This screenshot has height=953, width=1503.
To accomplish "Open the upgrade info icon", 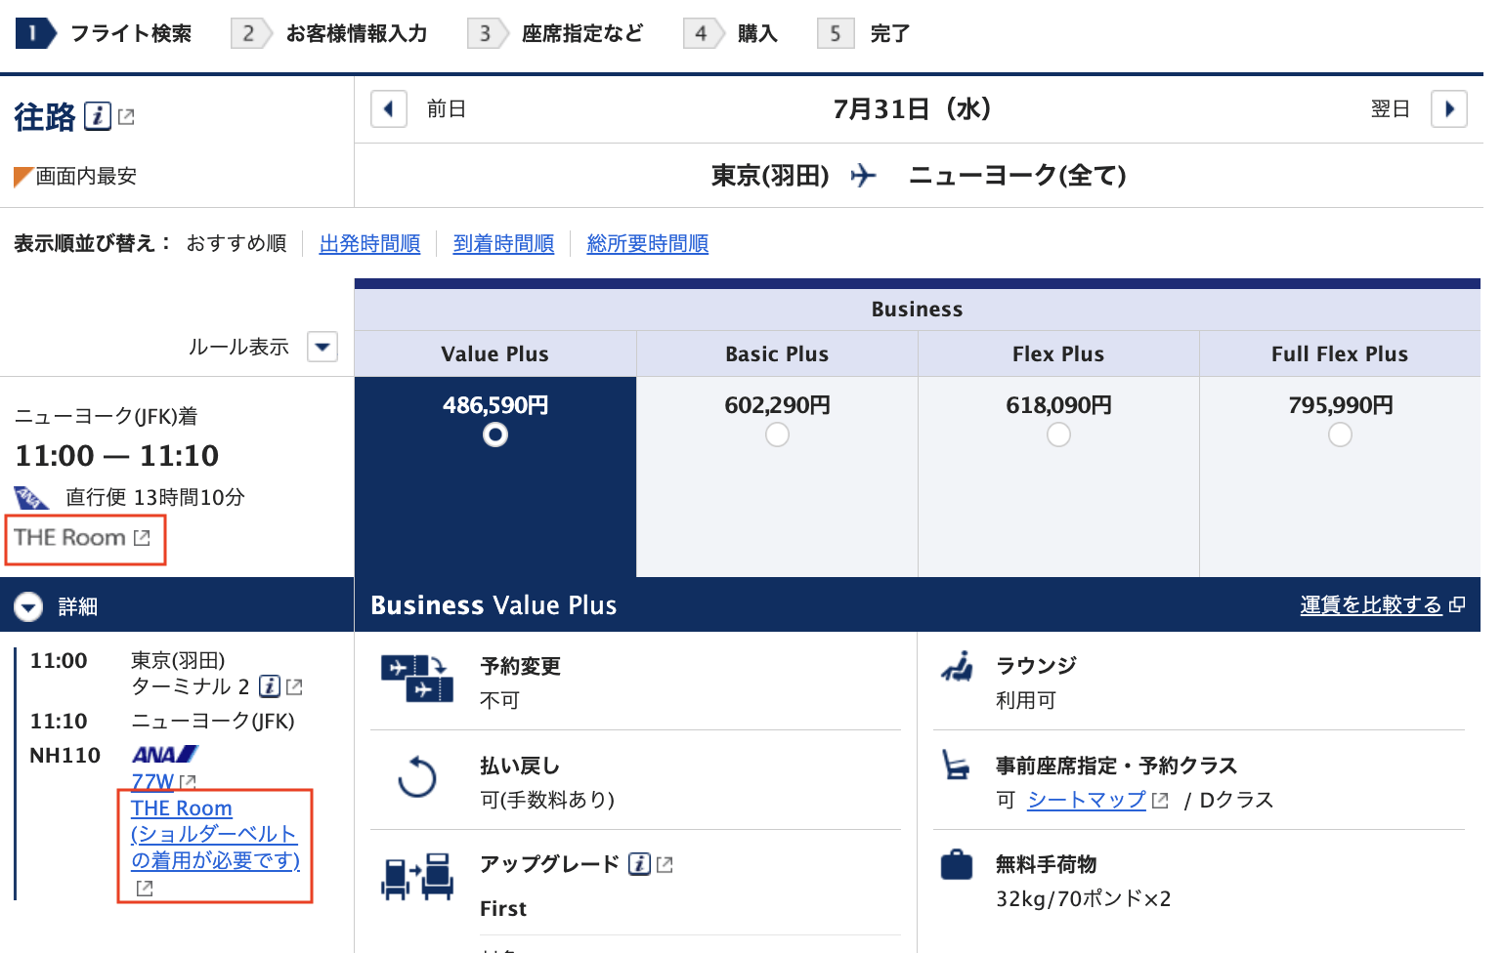I will pos(639,864).
